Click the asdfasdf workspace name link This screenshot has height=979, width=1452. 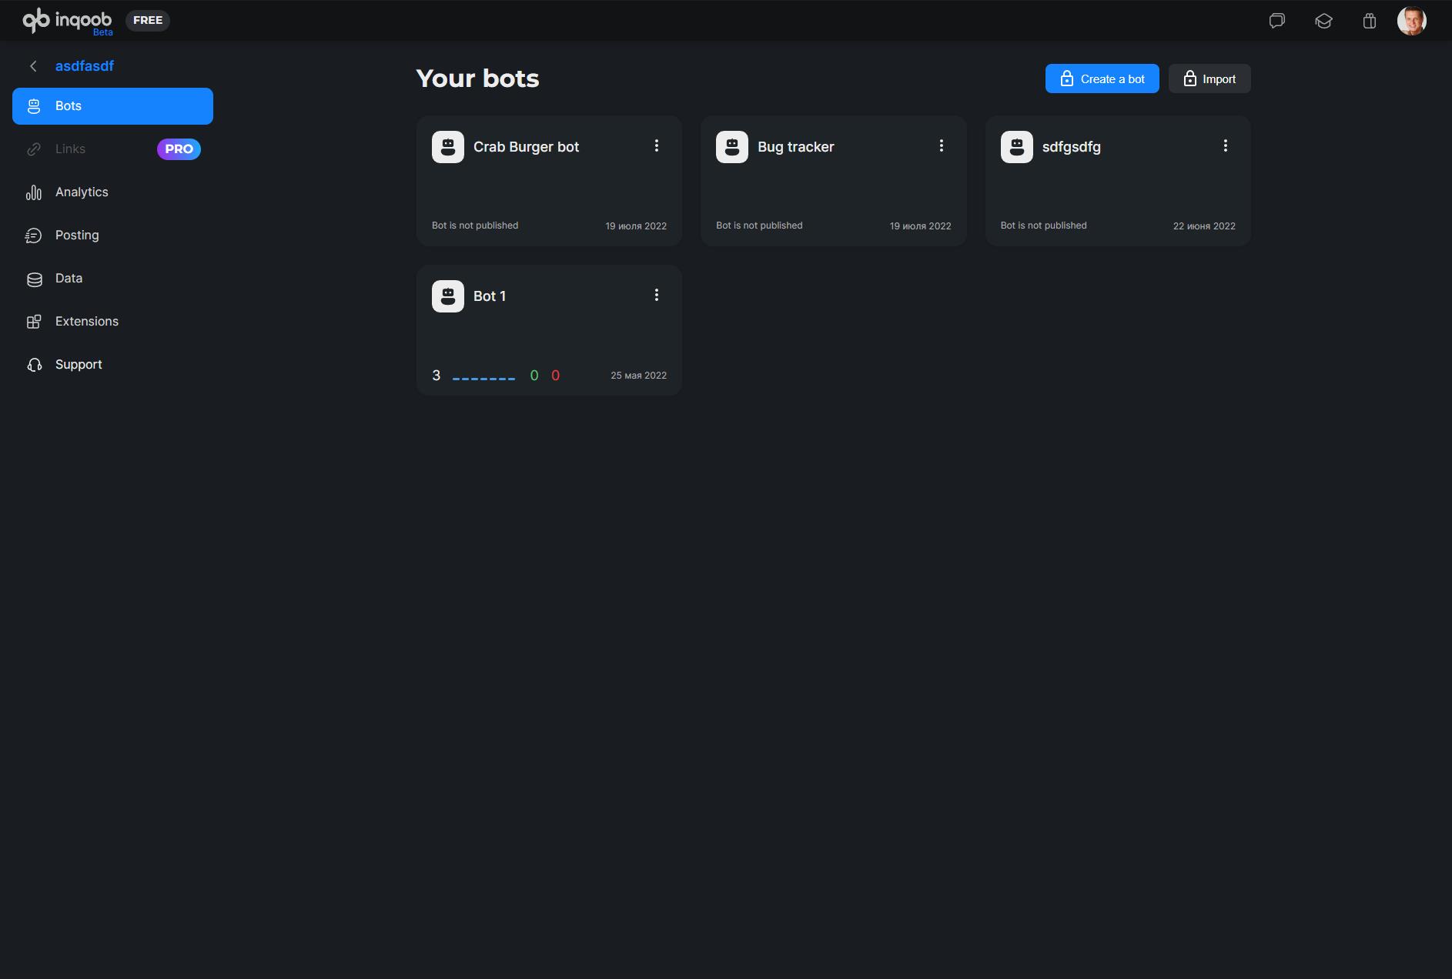click(85, 66)
